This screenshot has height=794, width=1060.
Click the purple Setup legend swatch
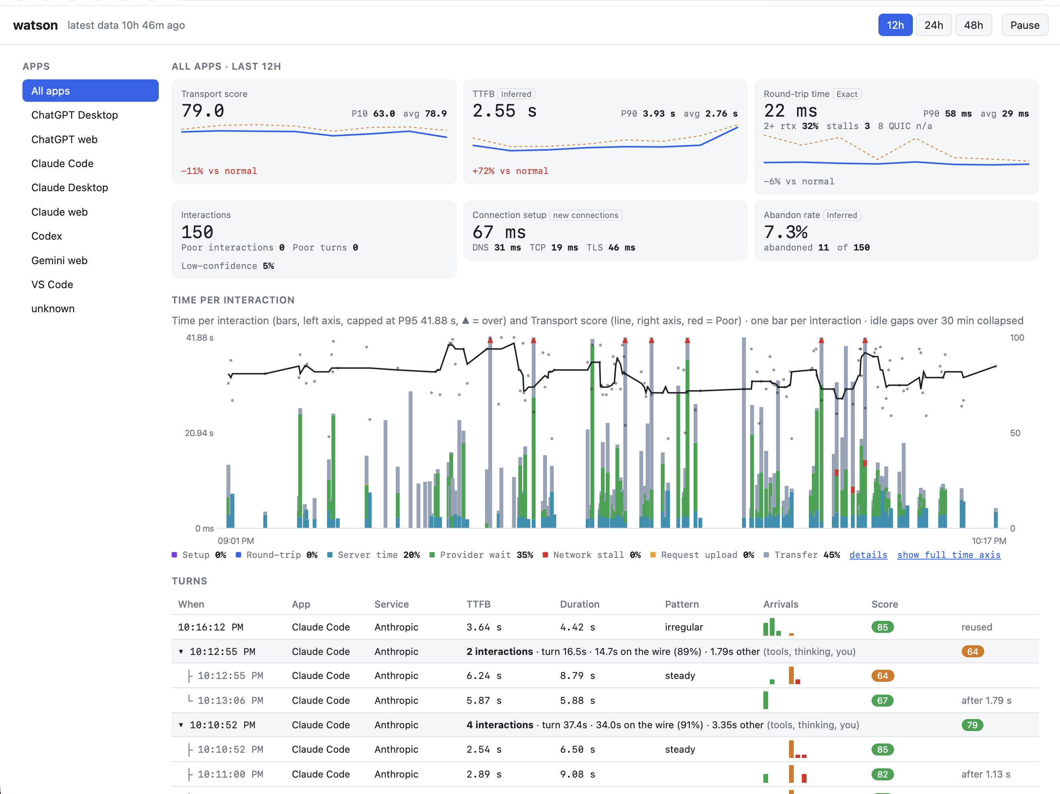pos(174,554)
